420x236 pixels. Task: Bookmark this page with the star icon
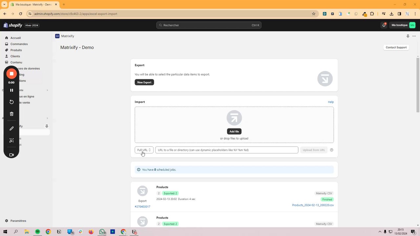pyautogui.click(x=314, y=14)
